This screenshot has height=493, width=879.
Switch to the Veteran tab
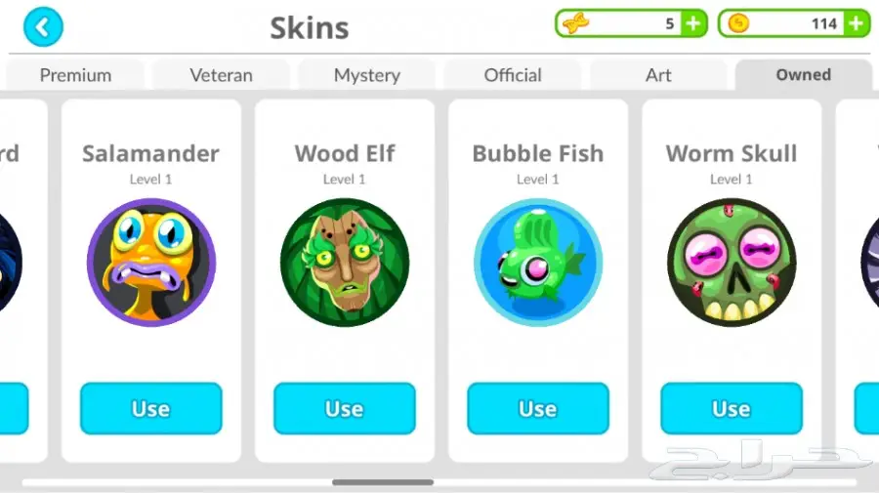(x=222, y=75)
